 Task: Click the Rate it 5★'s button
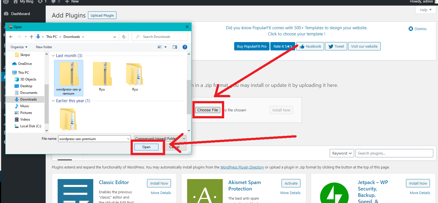283,46
